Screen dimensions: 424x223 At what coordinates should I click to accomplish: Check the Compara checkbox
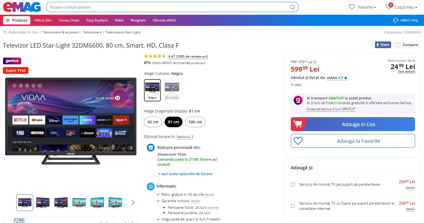[398, 45]
